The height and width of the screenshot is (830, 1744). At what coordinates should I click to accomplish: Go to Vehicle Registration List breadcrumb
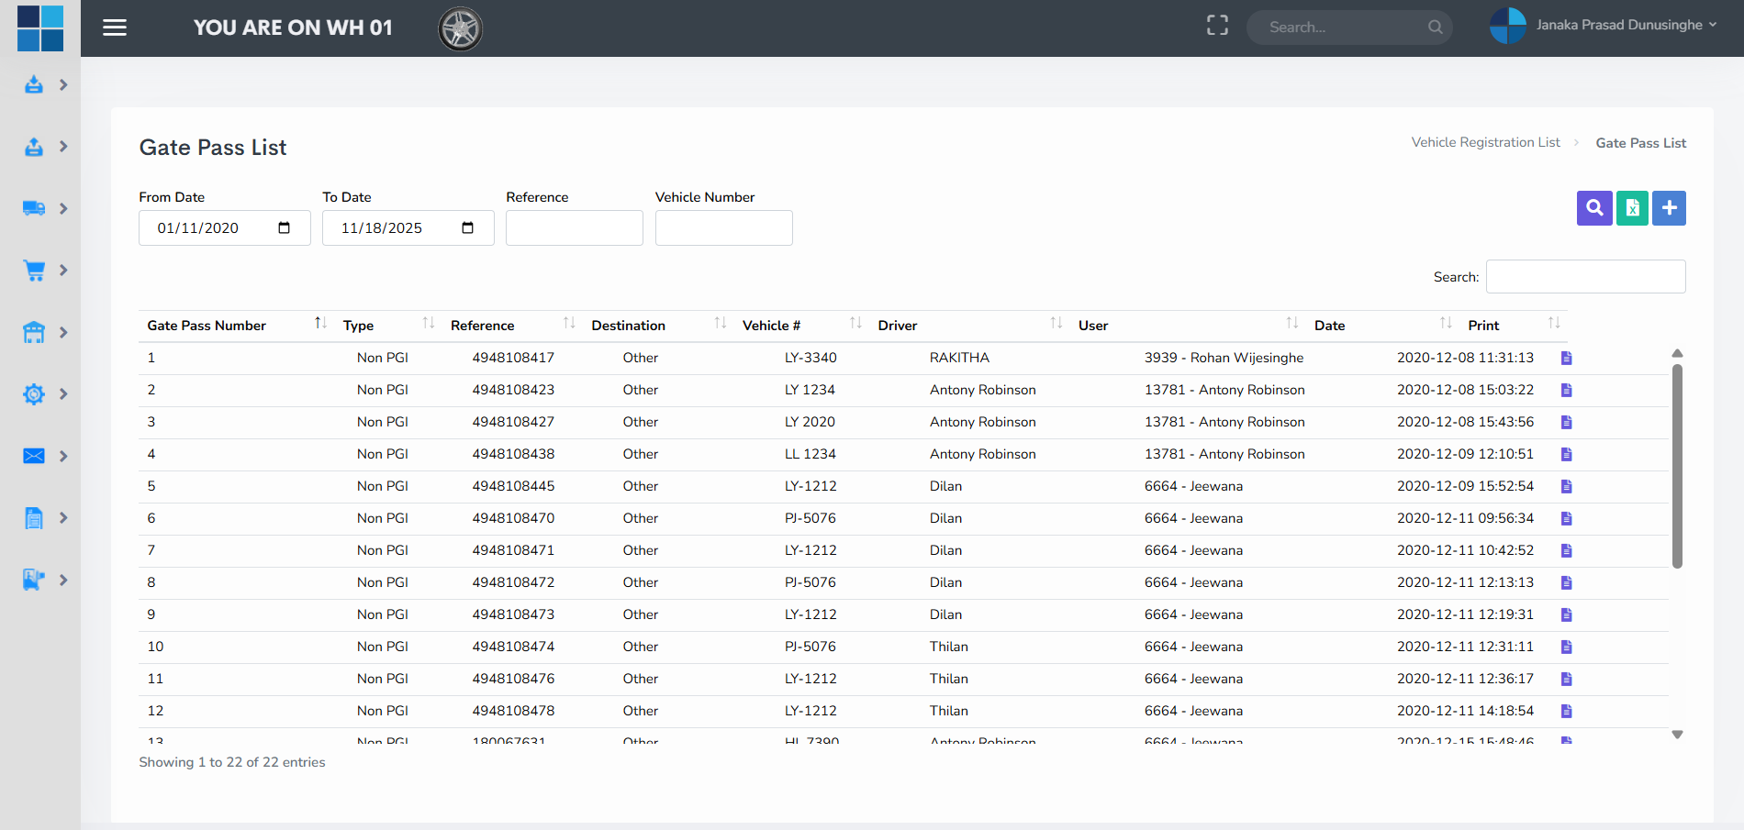pyautogui.click(x=1485, y=142)
